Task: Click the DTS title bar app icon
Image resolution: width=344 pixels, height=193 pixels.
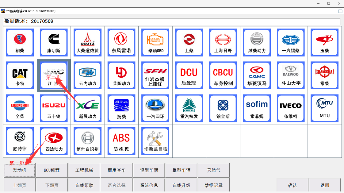Action: [x=3, y=11]
